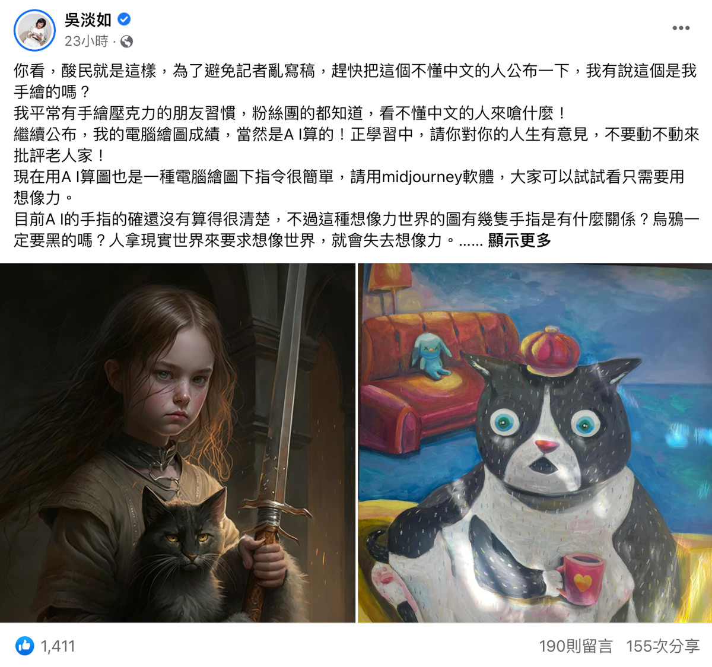
Task: Click the blue bunny toy on the sofa
Action: (431, 356)
